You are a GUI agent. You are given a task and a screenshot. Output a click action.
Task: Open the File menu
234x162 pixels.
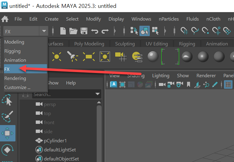point(18,19)
